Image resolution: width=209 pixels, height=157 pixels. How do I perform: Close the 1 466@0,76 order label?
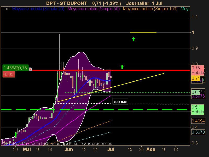[31, 69]
